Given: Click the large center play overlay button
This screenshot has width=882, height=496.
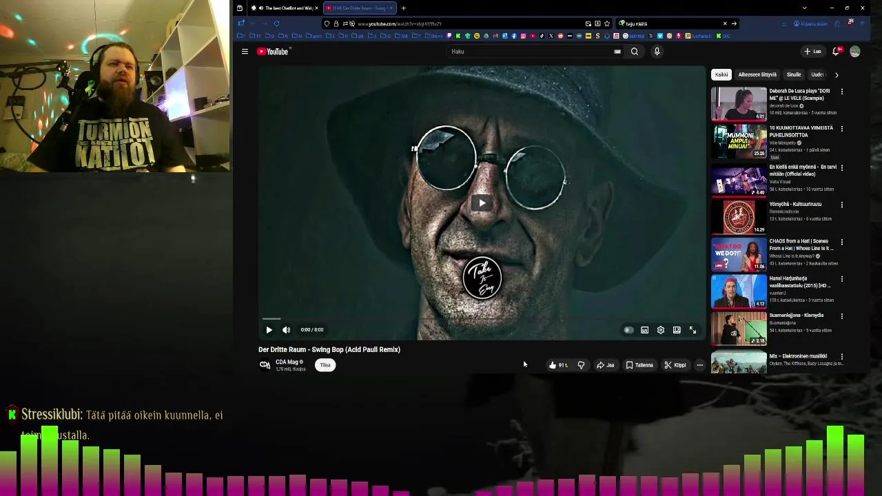Looking at the screenshot, I should [x=482, y=203].
